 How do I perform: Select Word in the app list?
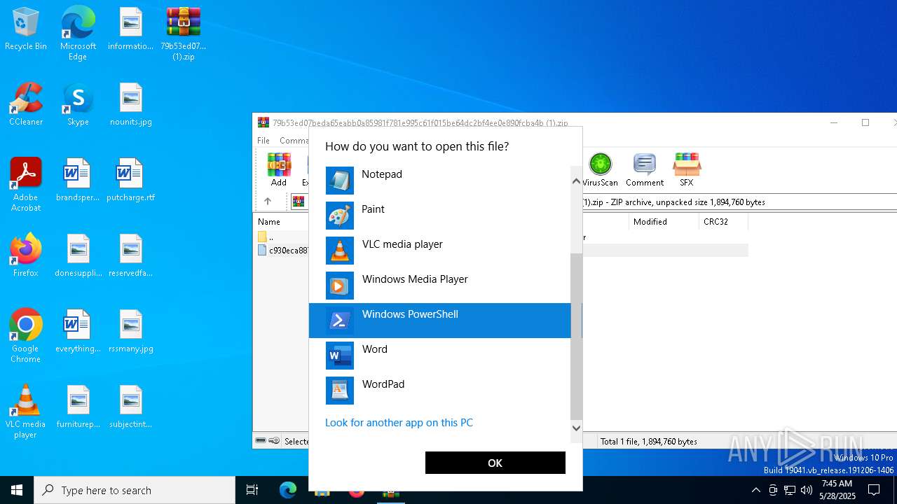[439, 356]
